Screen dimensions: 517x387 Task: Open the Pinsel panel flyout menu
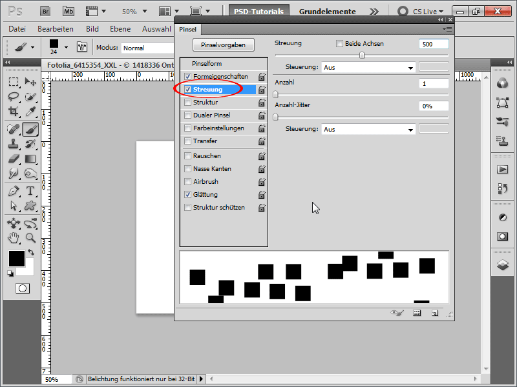tap(447, 29)
